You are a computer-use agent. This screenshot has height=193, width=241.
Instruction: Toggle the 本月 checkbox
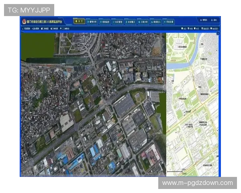(196, 29)
